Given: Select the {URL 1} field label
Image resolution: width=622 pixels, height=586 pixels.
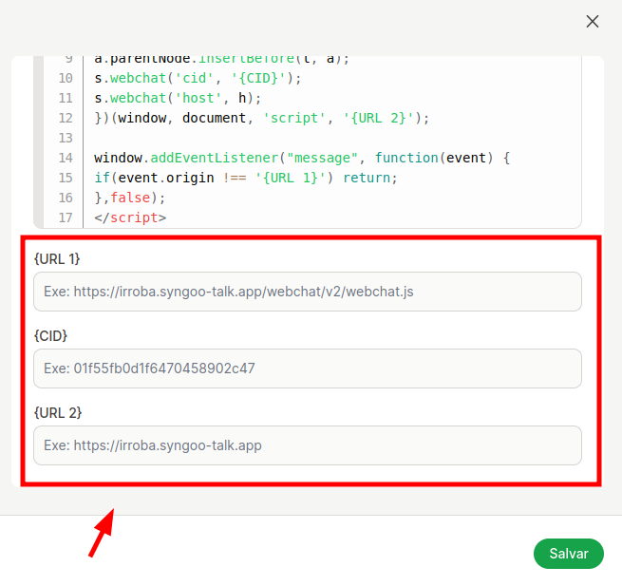Looking at the screenshot, I should tap(57, 259).
